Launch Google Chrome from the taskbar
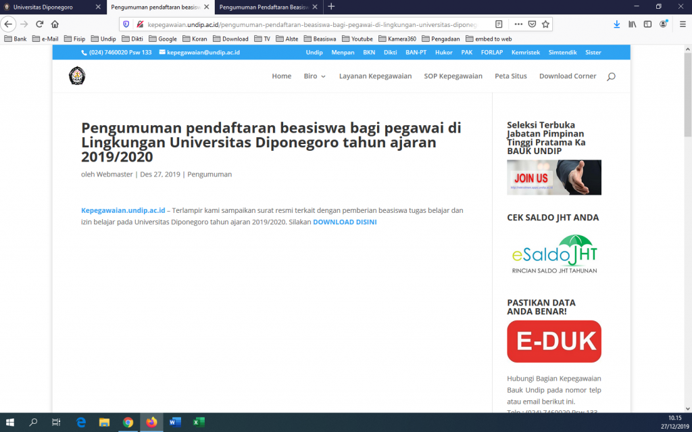Image resolution: width=692 pixels, height=432 pixels. tap(128, 423)
